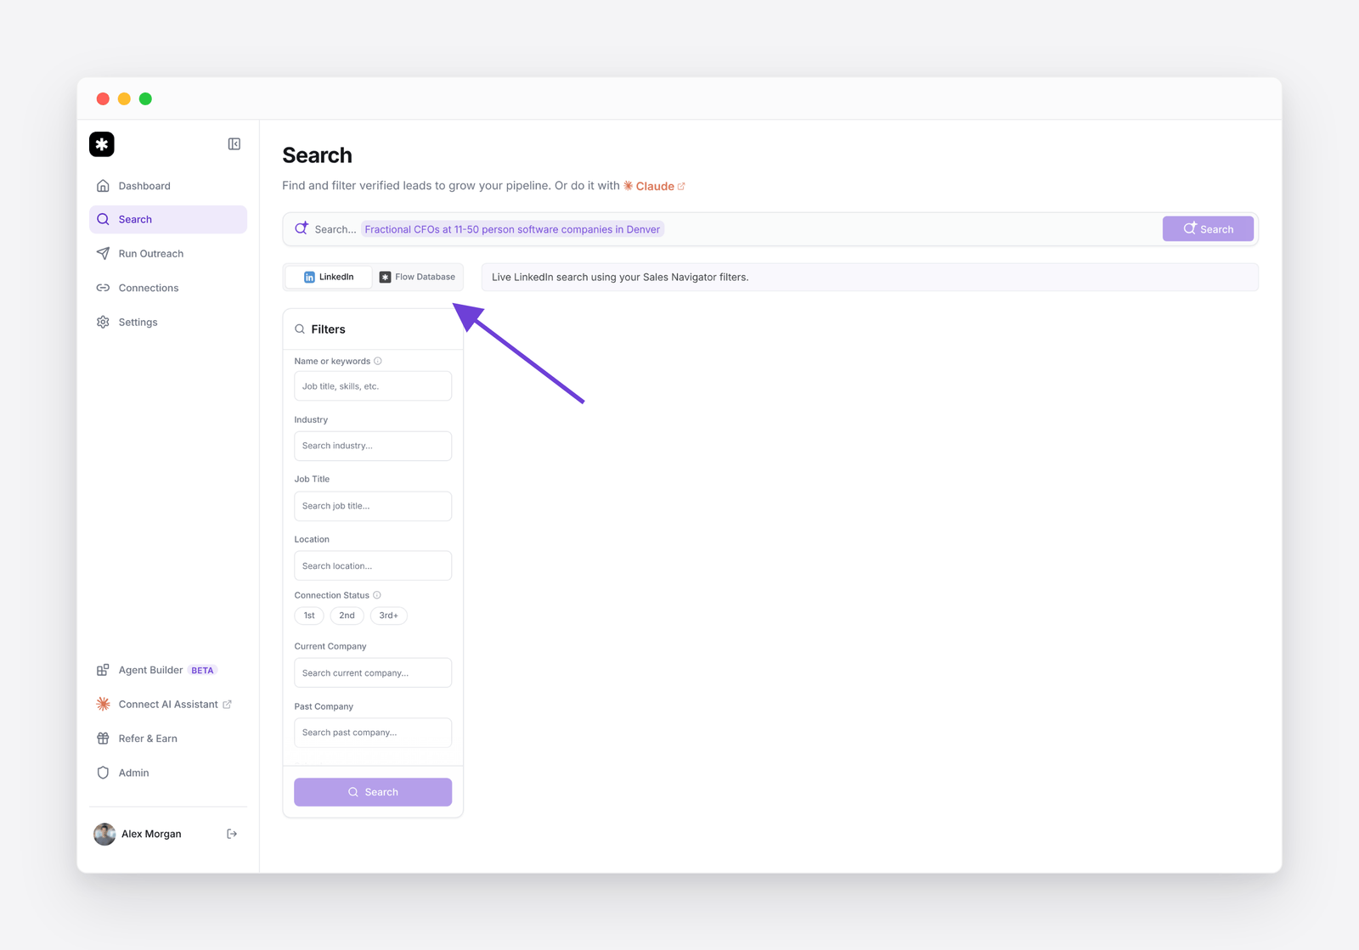Open the Job Title search box
Viewport: 1359px width, 950px height.
tap(373, 506)
